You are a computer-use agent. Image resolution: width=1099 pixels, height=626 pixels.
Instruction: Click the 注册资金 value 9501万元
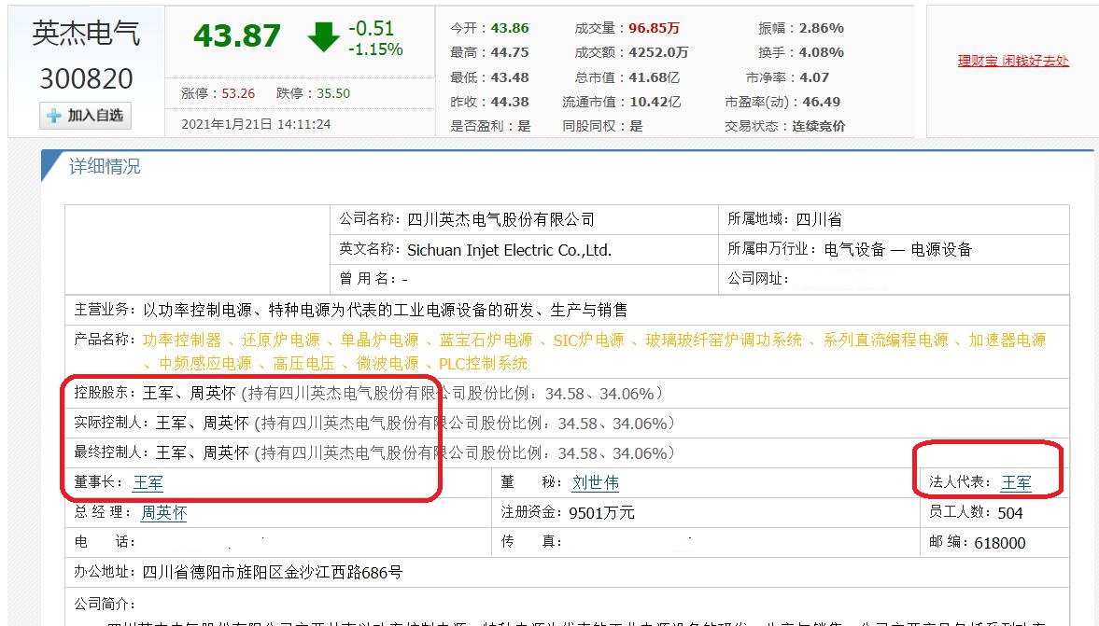click(x=602, y=513)
